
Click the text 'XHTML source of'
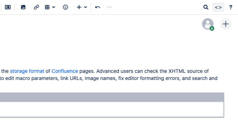pyautogui.click(x=189, y=71)
